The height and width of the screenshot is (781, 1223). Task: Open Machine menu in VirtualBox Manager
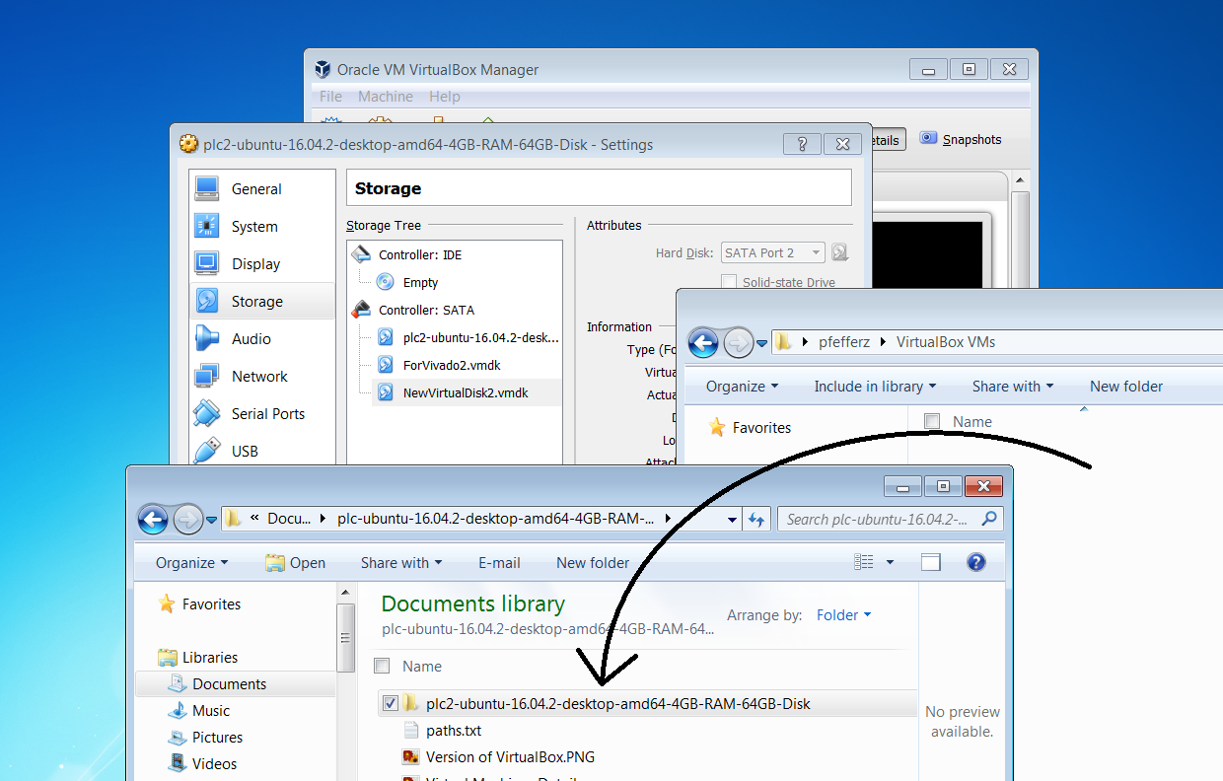tap(386, 97)
